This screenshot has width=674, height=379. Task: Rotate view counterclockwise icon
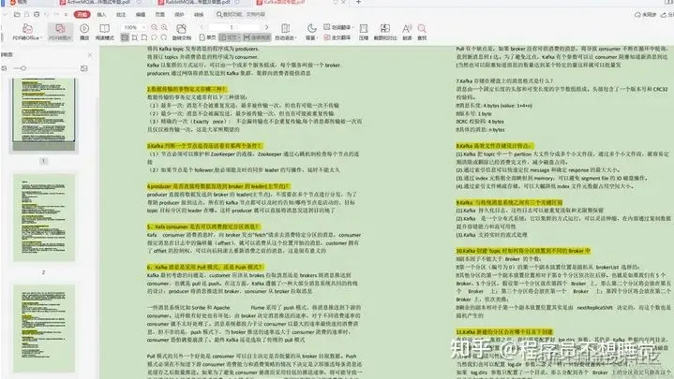pos(154,37)
